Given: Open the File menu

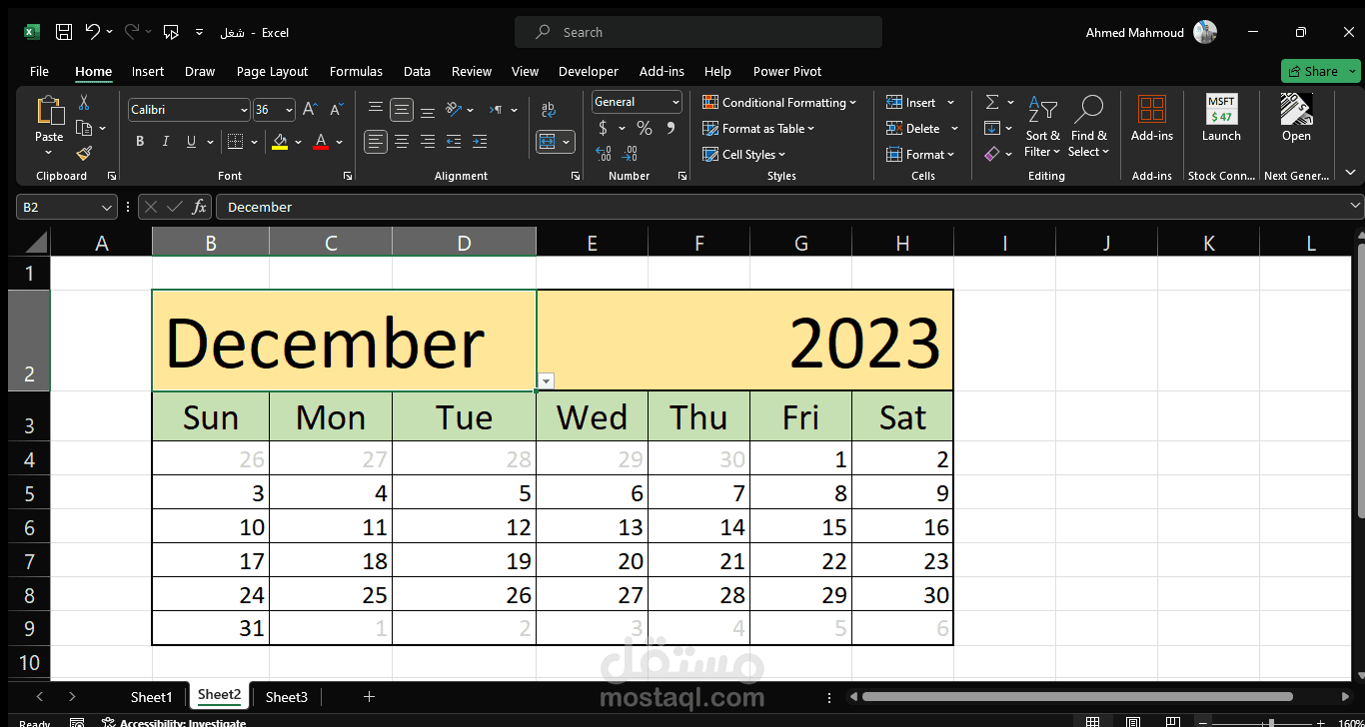Looking at the screenshot, I should 39,71.
